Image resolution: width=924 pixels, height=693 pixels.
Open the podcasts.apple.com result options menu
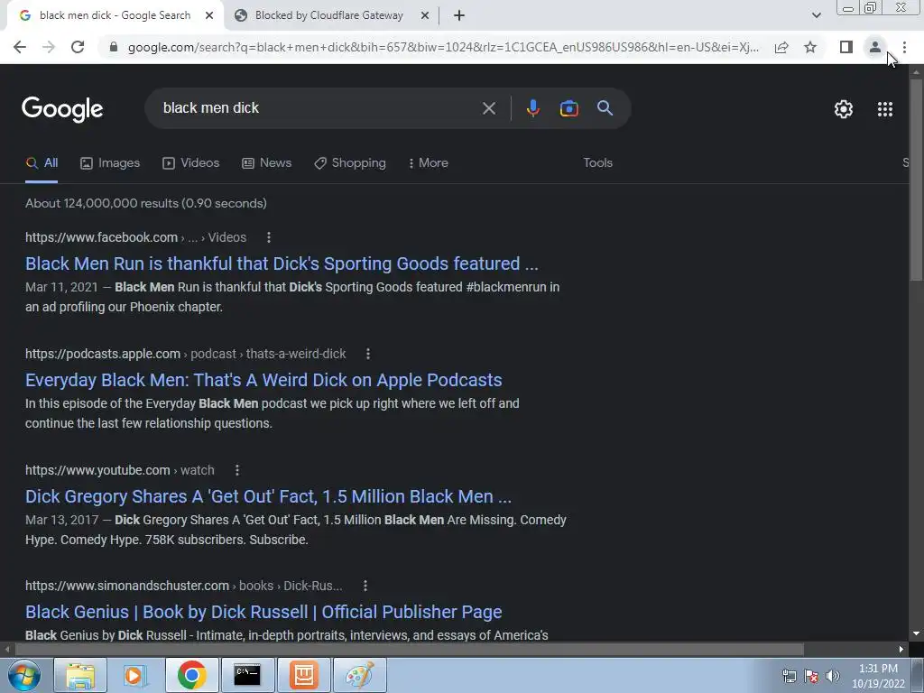[x=368, y=354]
